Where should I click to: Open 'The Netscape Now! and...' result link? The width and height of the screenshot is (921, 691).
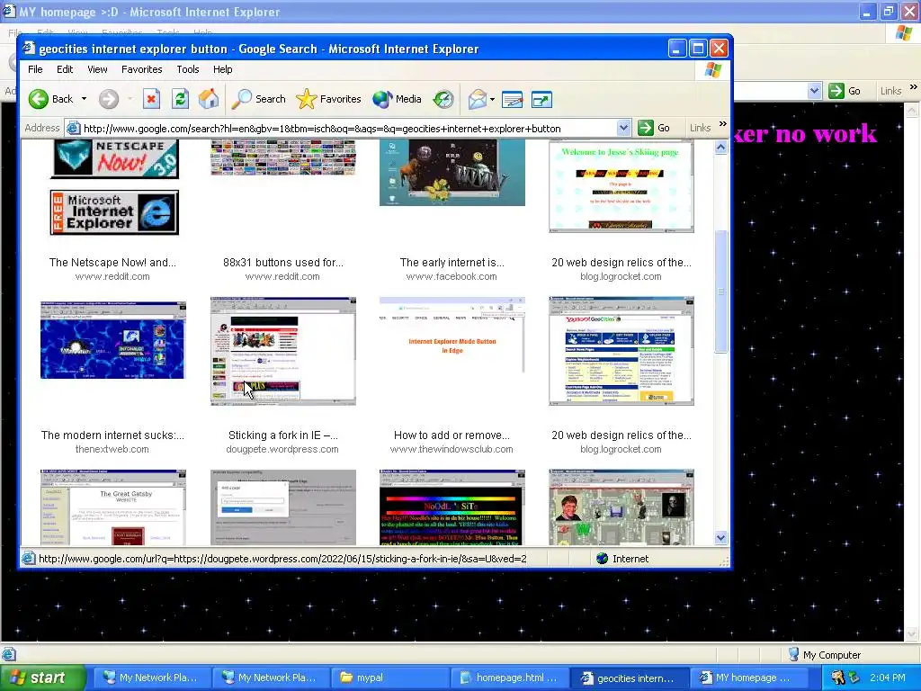(x=112, y=263)
